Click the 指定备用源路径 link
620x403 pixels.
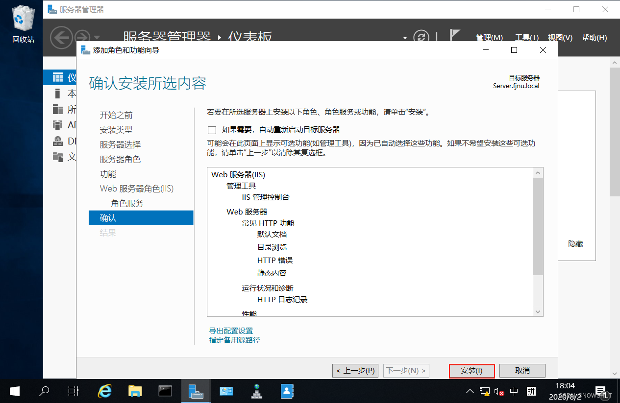tap(234, 340)
